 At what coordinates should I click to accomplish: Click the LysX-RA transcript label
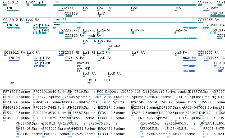(33, 20)
